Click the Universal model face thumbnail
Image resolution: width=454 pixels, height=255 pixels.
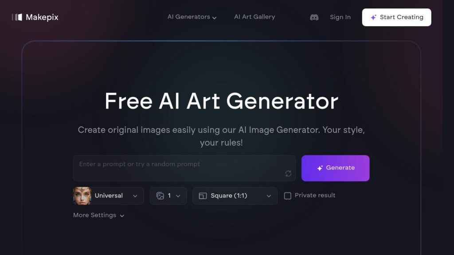[x=82, y=196]
